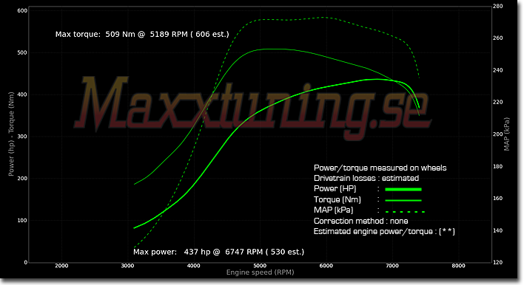
Task: Click the 200 tick label on the left axis
Action: (22, 179)
